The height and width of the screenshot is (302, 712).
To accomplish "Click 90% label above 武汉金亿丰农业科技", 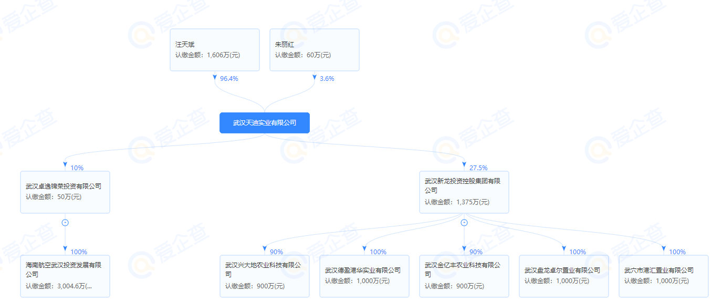I will point(476,252).
